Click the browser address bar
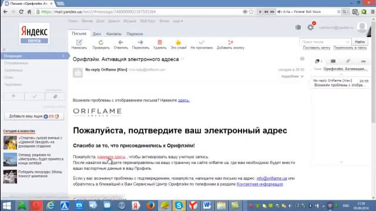 [142, 12]
